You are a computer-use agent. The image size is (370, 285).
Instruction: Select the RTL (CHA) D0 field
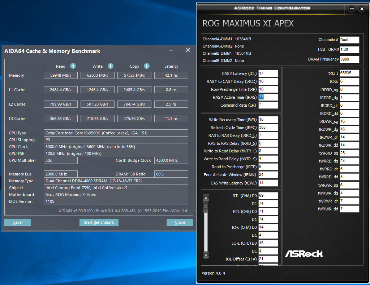tap(268, 196)
